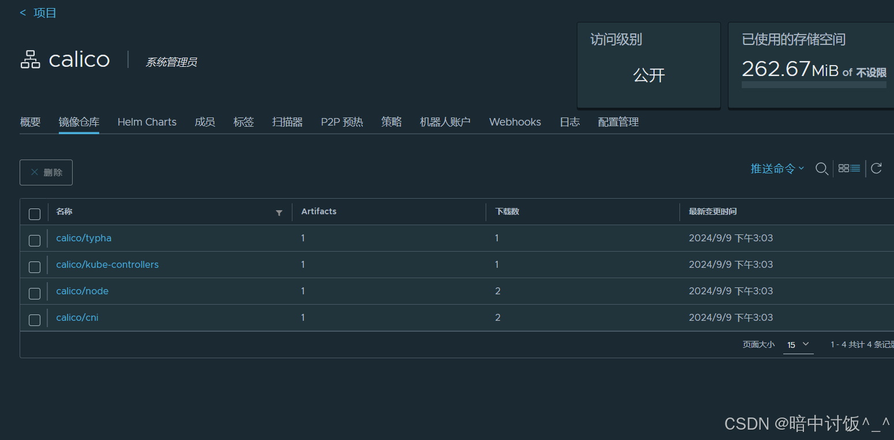Click the calico/node Artifacts count cell
Viewport: 894px width, 440px height.
coord(303,291)
